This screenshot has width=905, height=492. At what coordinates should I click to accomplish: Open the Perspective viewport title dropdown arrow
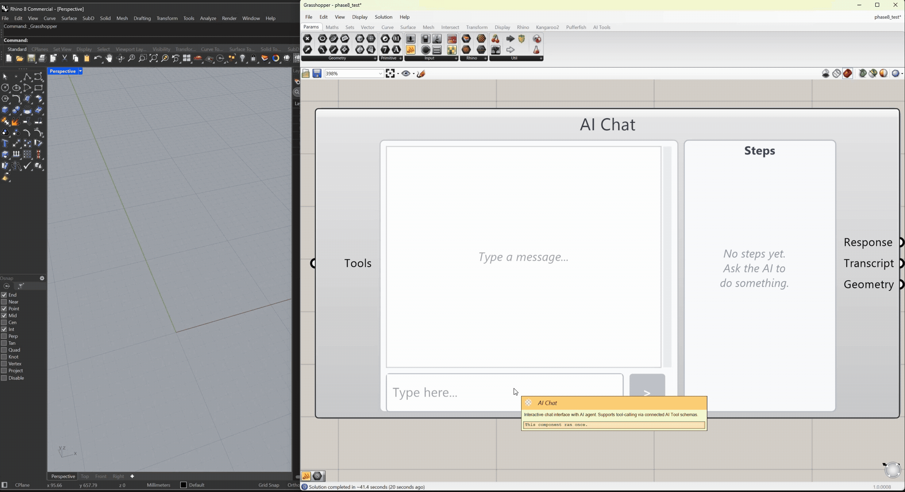click(80, 71)
